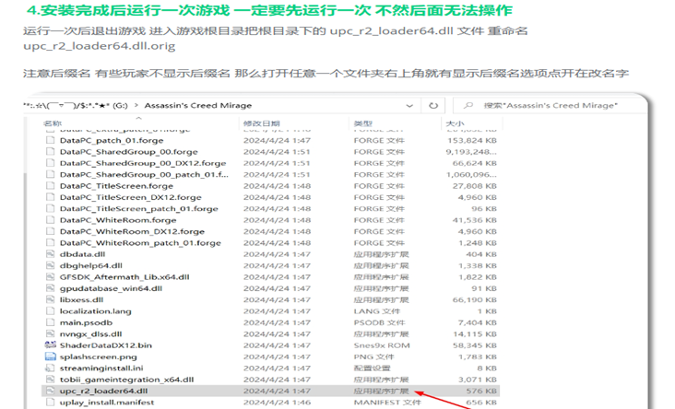This screenshot has height=409, width=675.
Task: Click icon of localization.lang file
Action: (51, 311)
